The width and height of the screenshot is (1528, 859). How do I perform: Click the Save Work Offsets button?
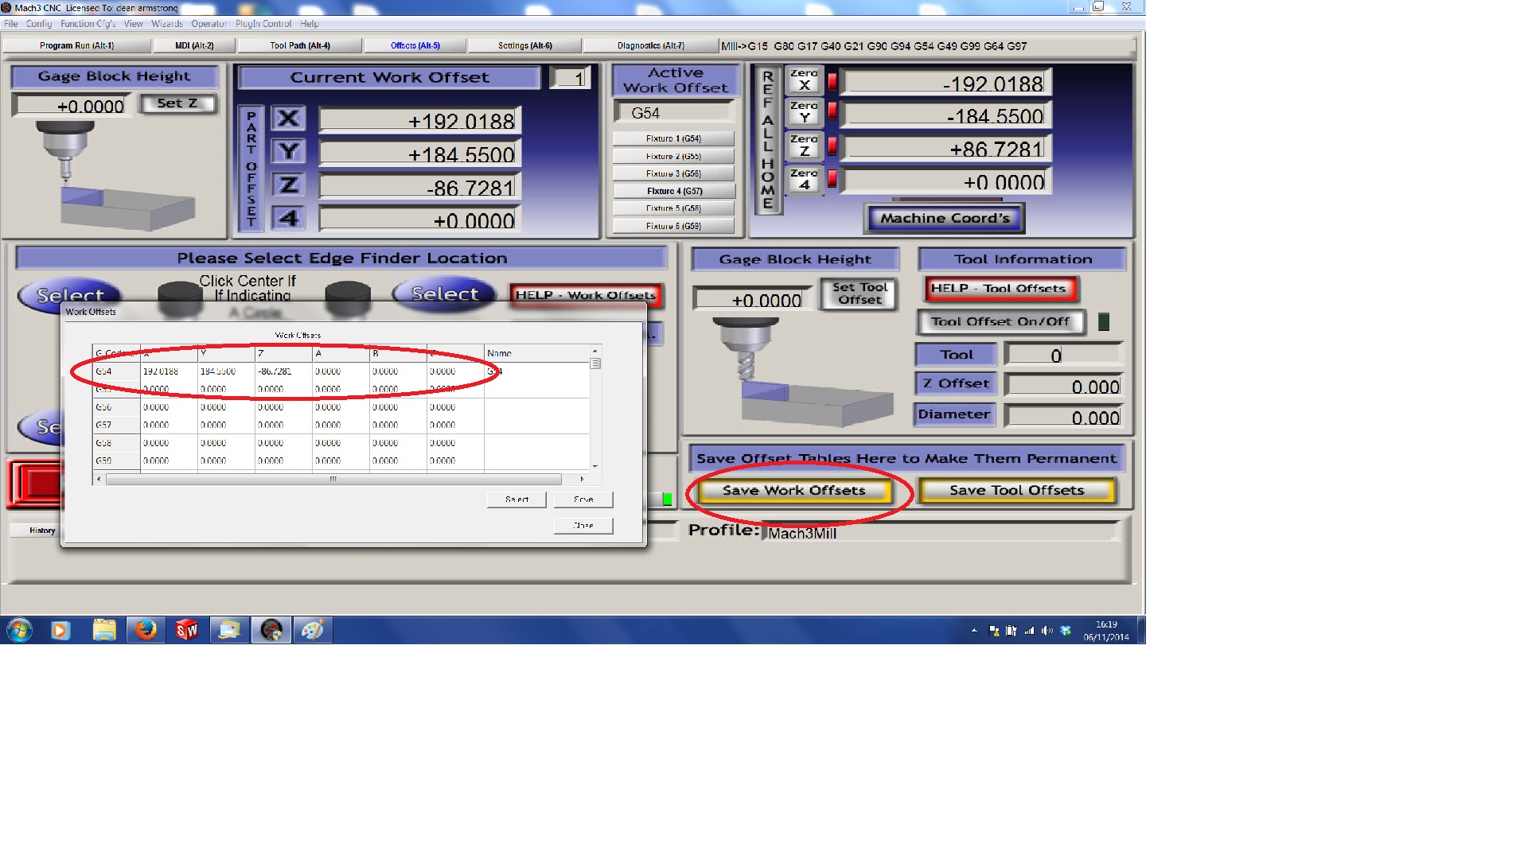pyautogui.click(x=793, y=491)
